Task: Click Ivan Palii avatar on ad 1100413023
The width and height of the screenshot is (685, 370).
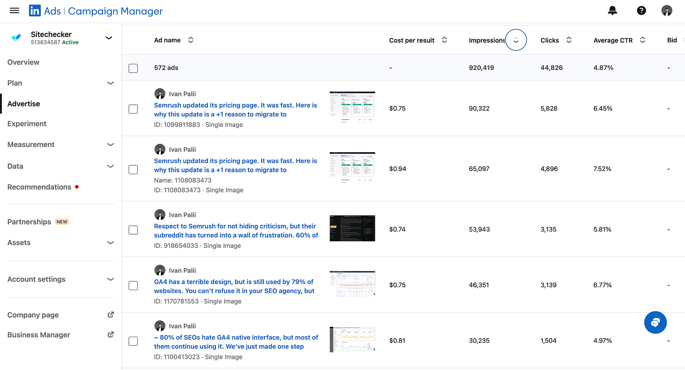Action: point(160,326)
